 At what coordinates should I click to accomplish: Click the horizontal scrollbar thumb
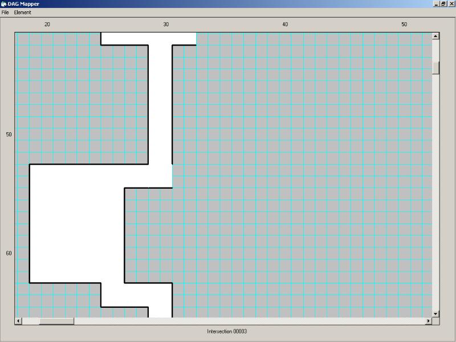point(56,321)
